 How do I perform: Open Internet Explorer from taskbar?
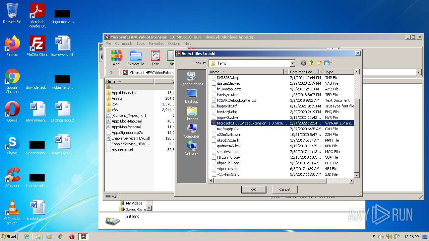coord(26,237)
